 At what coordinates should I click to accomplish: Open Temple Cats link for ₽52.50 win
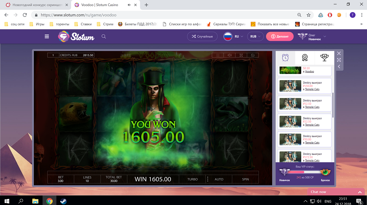[x=312, y=107]
